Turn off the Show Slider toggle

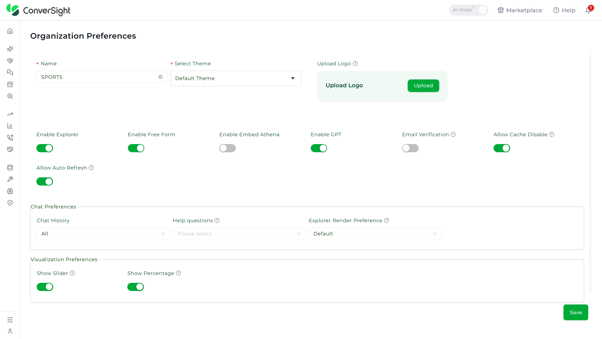45,287
